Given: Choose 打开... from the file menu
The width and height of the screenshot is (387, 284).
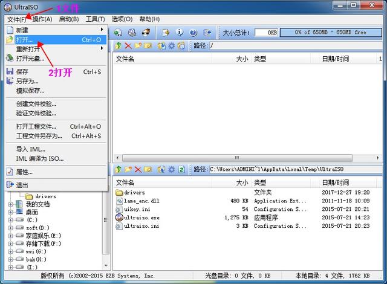Looking at the screenshot, I should pos(56,40).
